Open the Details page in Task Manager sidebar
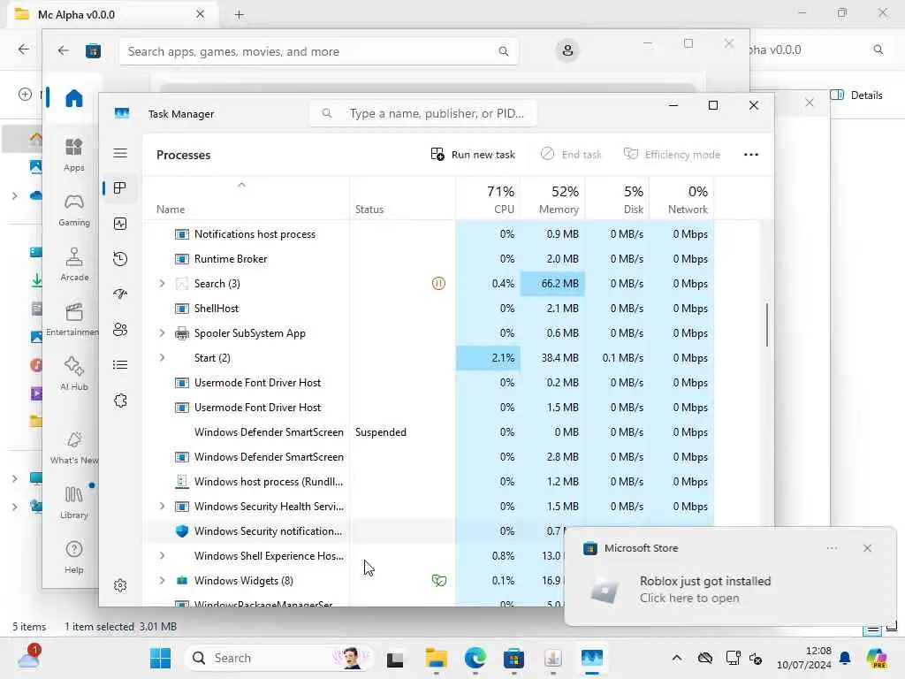905x679 pixels. [120, 365]
